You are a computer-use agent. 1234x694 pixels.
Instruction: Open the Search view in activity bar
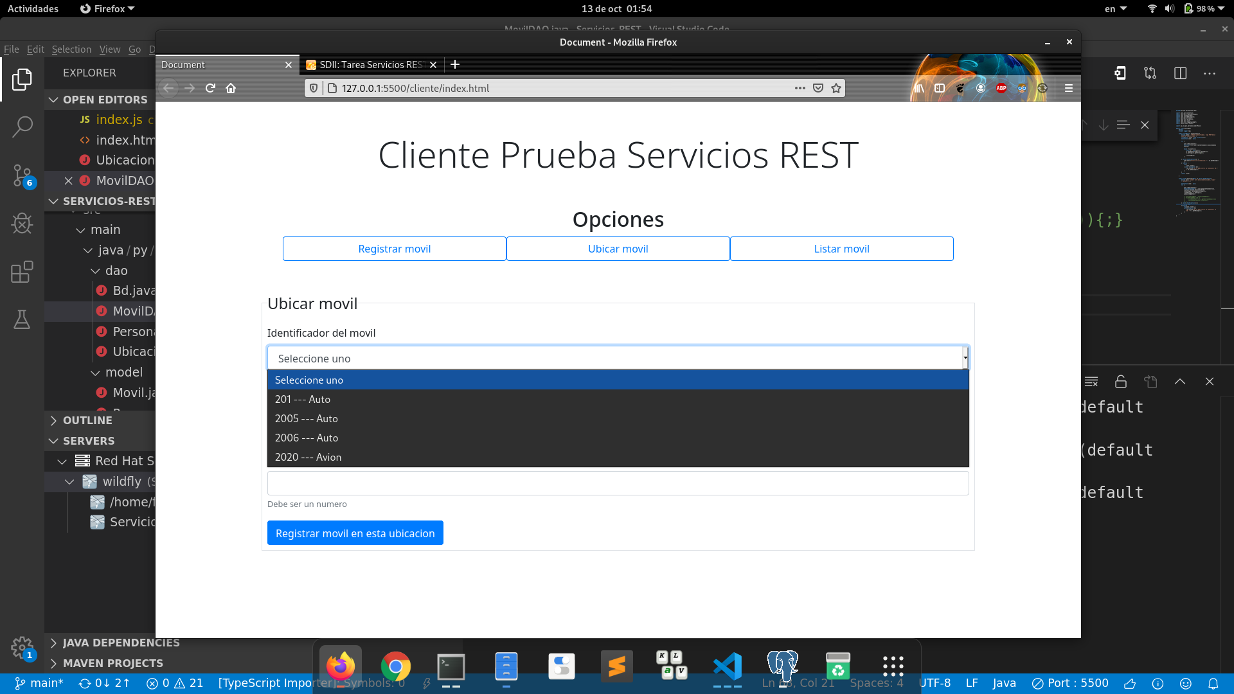(x=22, y=127)
